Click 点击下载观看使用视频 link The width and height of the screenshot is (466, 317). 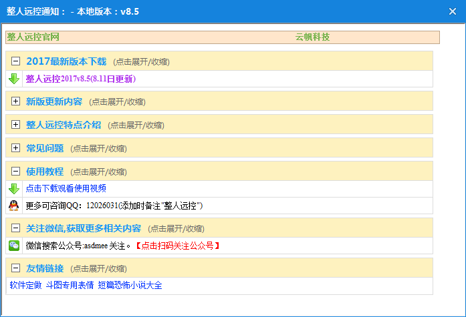tap(66, 189)
